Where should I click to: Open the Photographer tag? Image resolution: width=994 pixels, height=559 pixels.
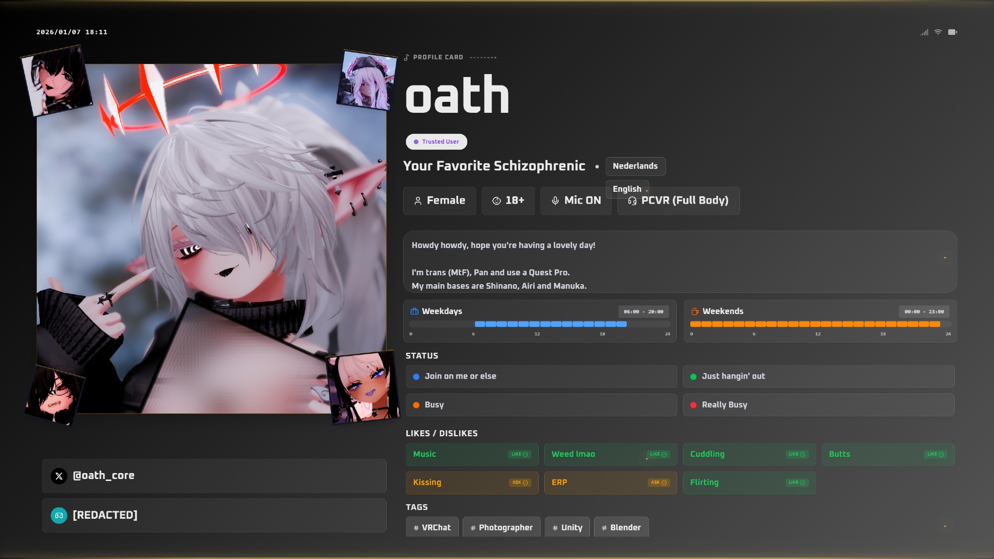click(501, 528)
